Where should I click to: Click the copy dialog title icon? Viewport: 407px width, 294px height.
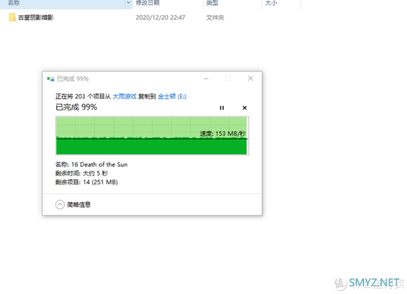pyautogui.click(x=50, y=79)
